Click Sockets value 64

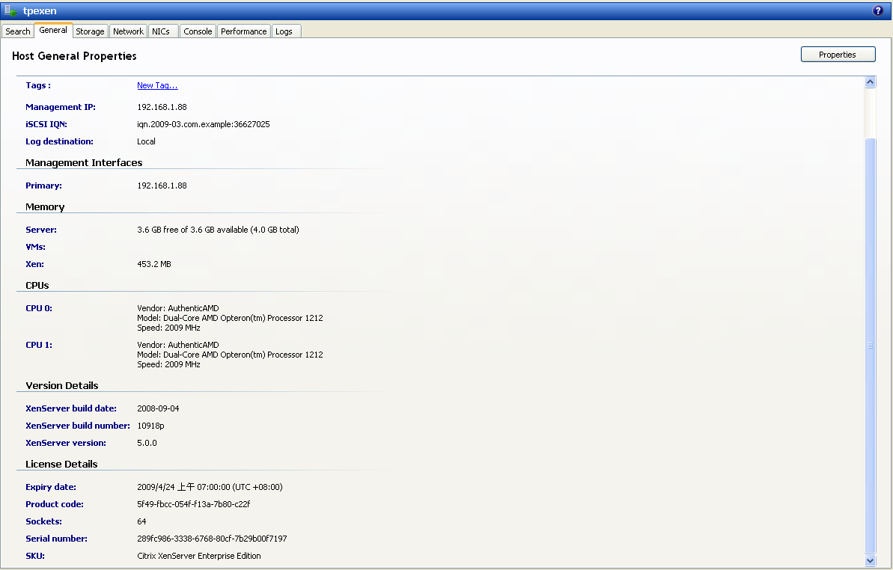(141, 521)
